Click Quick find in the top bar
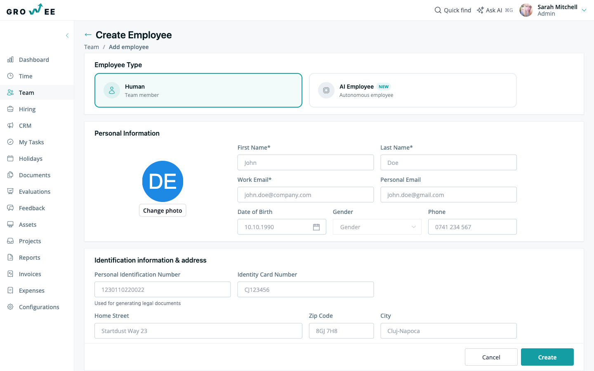The height and width of the screenshot is (371, 594). tap(453, 10)
